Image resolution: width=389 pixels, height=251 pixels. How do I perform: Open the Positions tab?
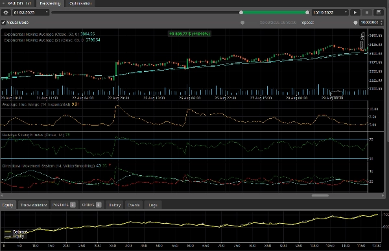[x=64, y=205]
